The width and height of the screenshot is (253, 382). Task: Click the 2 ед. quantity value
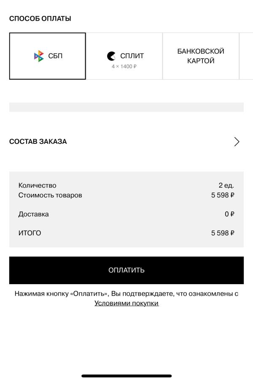[x=226, y=186]
